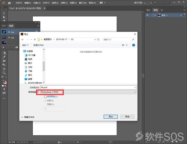Click the file name input field

coord(88,87)
